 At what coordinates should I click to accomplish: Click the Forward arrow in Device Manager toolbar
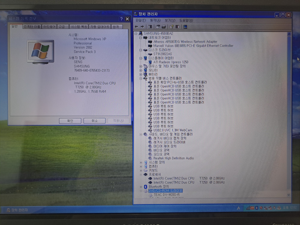point(142,27)
